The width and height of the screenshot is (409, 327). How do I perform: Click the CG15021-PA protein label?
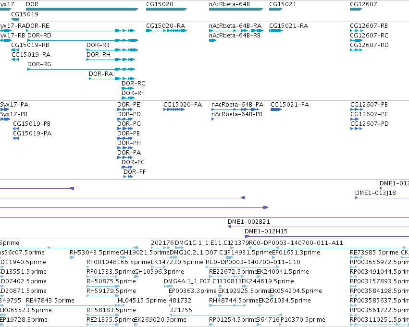290,105
